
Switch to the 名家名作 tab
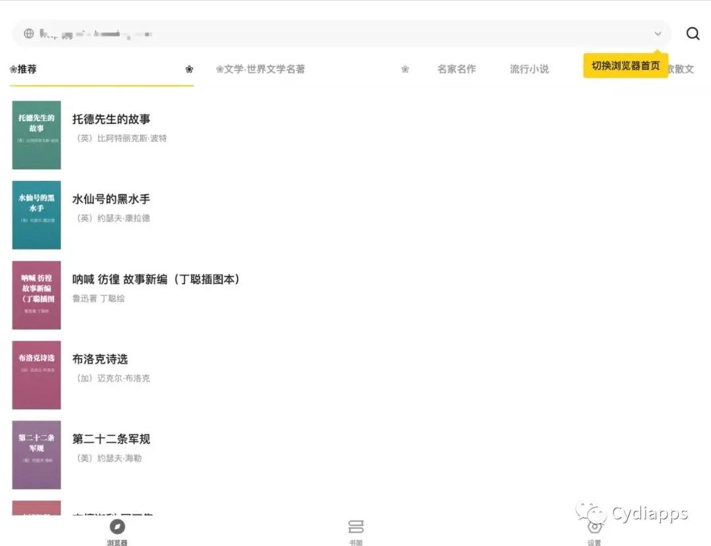click(x=457, y=69)
